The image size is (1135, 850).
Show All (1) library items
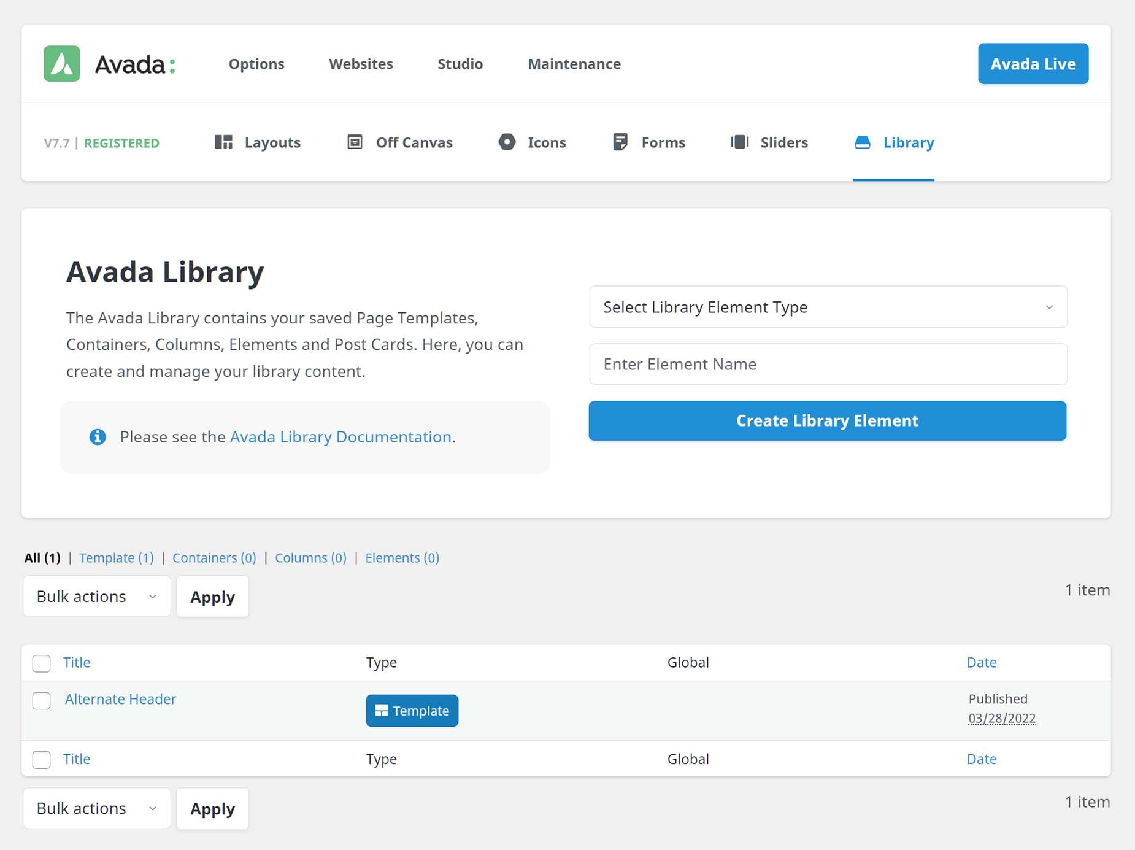(42, 558)
